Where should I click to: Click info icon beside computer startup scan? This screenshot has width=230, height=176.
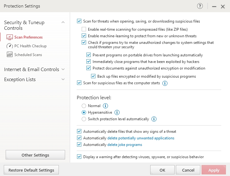pyautogui.click(x=165, y=83)
